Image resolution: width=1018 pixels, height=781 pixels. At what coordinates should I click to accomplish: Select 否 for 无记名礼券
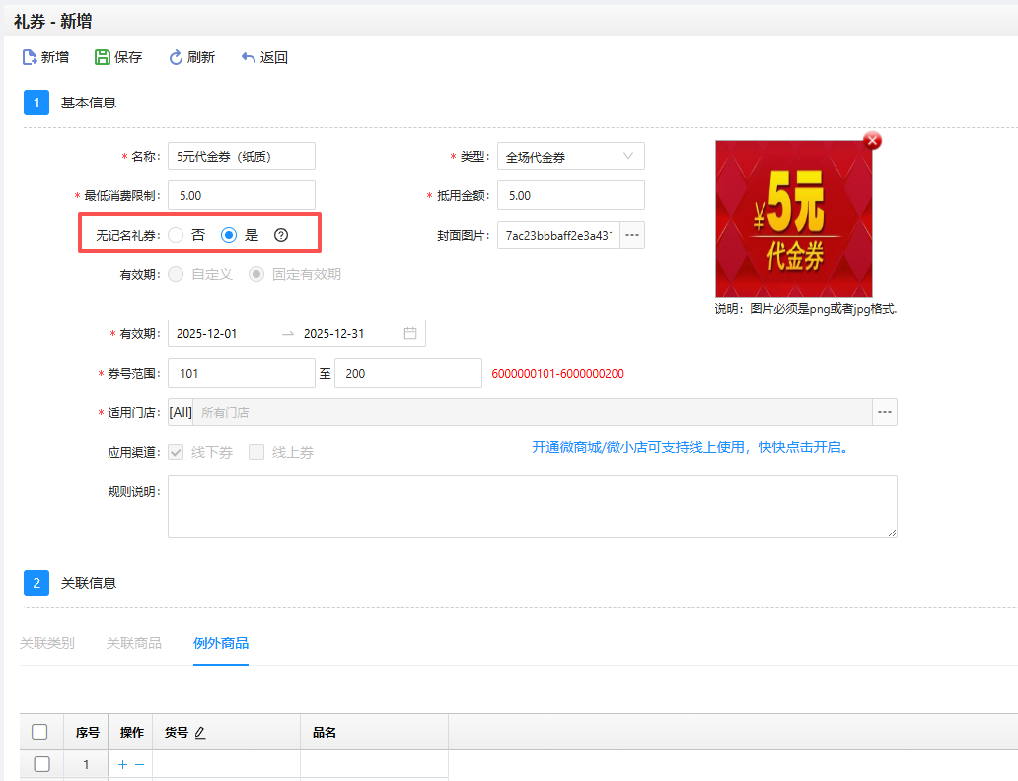(x=176, y=235)
